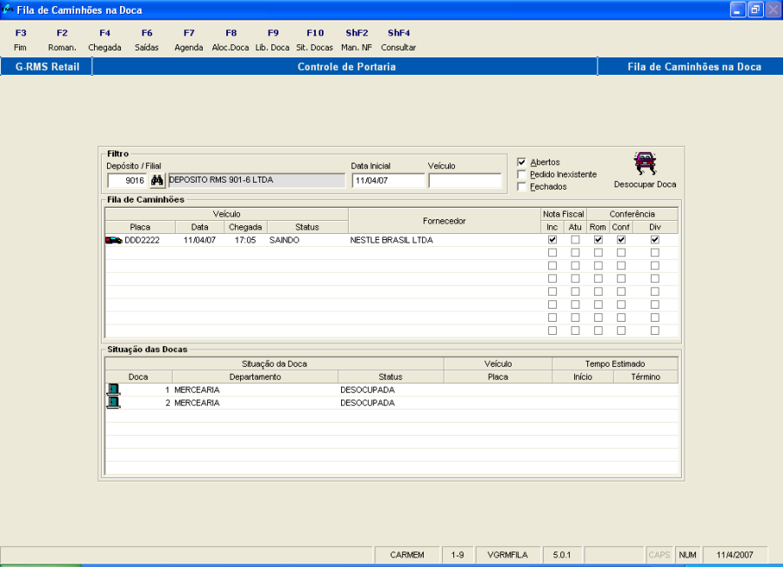This screenshot has width=783, height=567.
Task: Click CARMEM user in status bar
Action: 407,555
